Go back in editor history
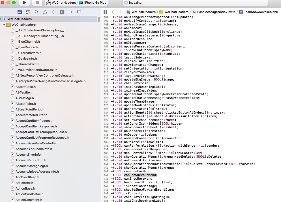 113,12
